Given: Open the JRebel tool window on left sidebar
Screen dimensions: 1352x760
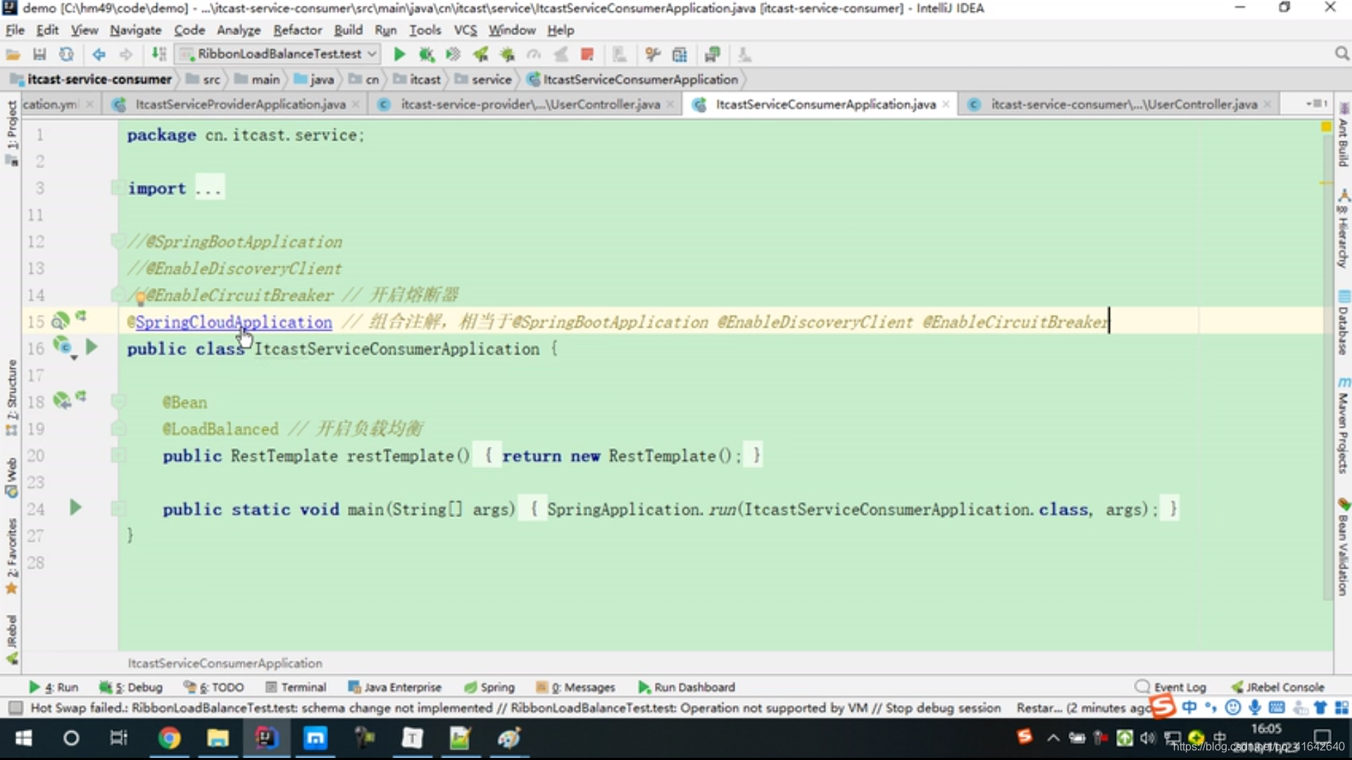Looking at the screenshot, I should 11,639.
